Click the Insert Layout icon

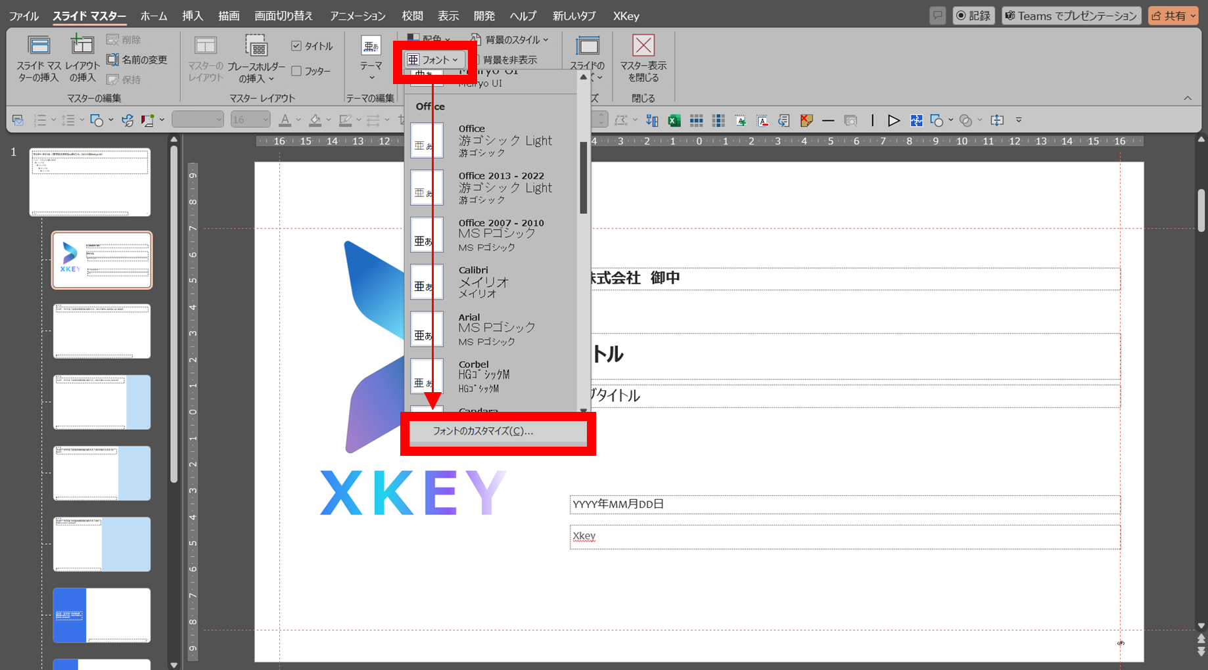82,45
